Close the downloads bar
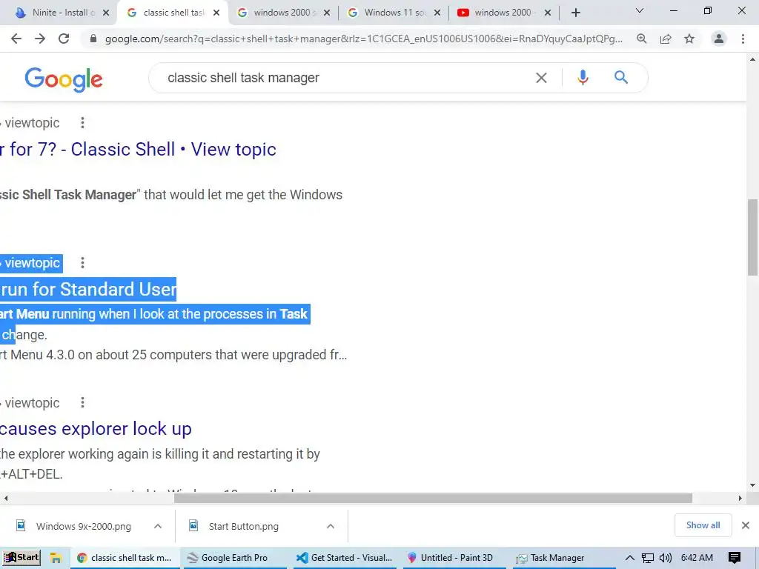Screen dimensions: 759x569 click(746, 525)
